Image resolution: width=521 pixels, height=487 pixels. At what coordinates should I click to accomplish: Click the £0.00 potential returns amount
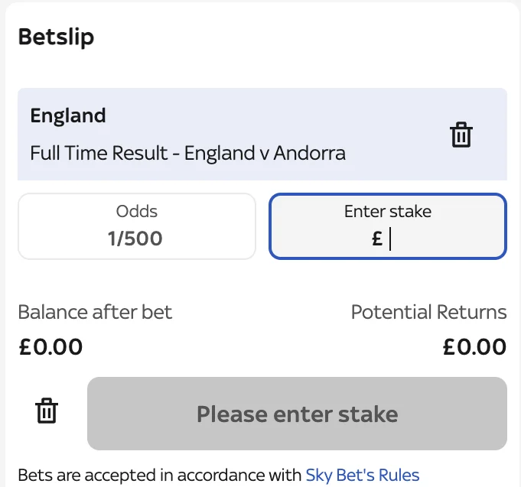coord(474,346)
